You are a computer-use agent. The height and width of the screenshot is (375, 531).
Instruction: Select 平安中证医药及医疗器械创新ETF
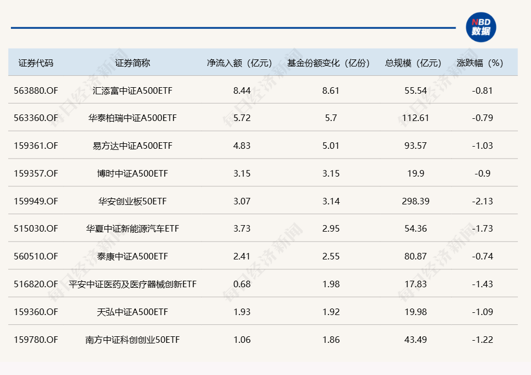coord(133,284)
